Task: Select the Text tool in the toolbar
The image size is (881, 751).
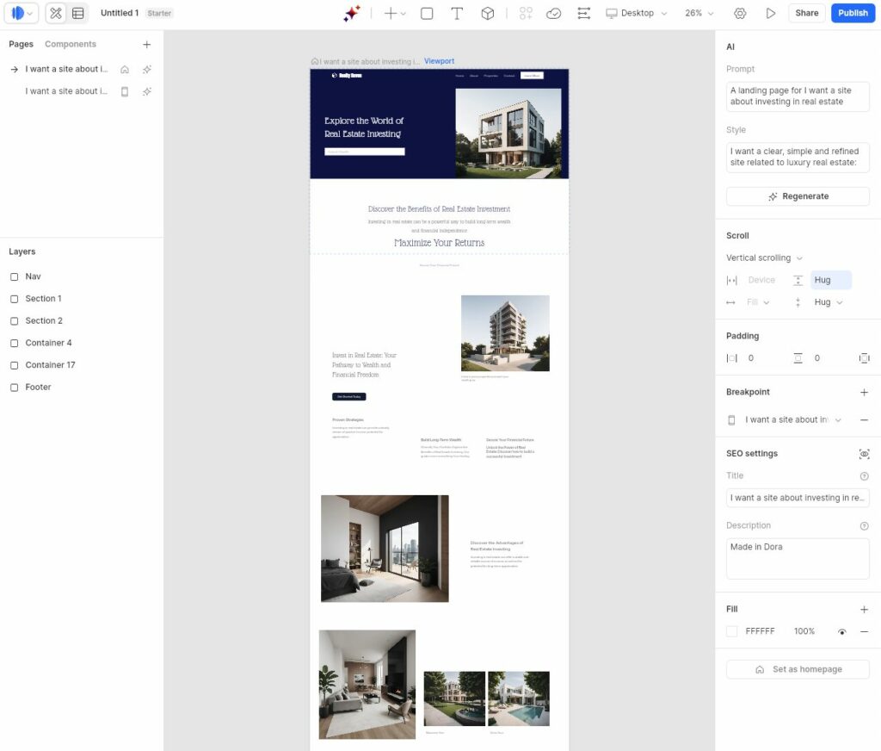Action: click(457, 13)
